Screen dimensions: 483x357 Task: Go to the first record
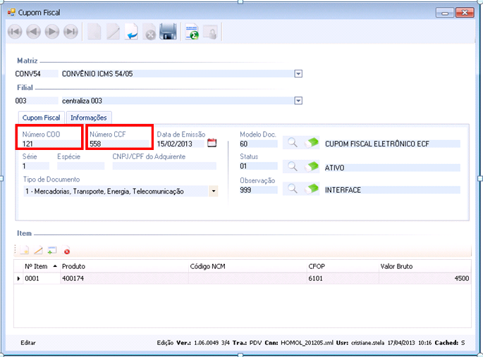(16, 32)
